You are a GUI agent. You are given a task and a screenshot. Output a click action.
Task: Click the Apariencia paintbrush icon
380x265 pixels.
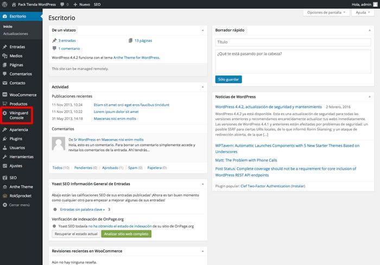tap(4, 130)
